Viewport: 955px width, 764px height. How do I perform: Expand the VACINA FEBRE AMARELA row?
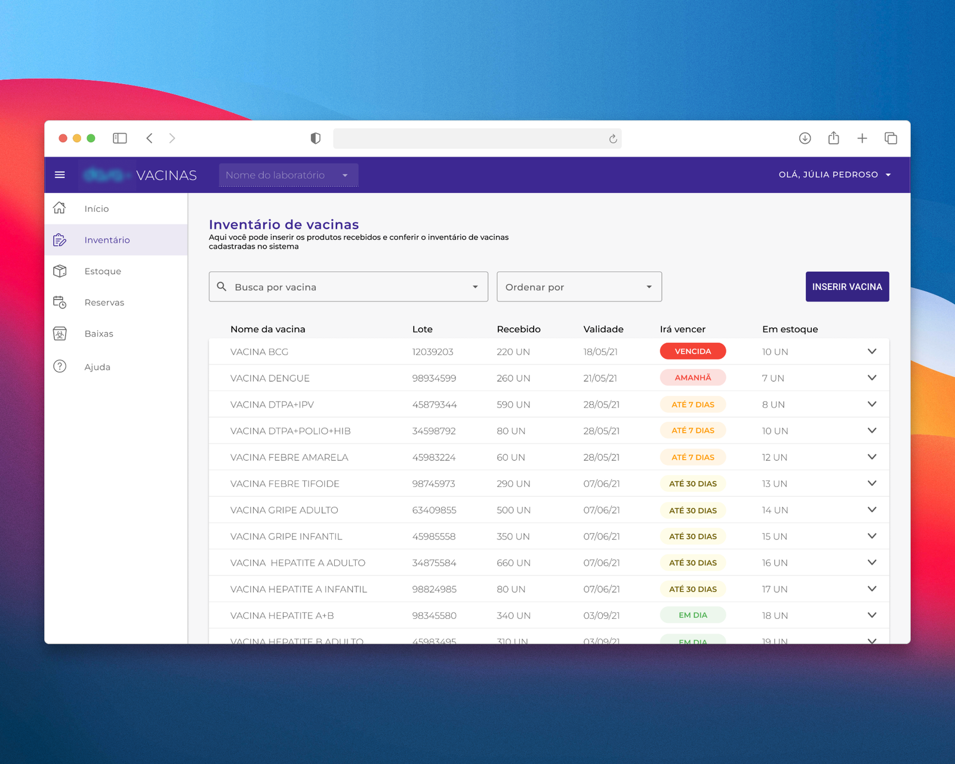(x=871, y=457)
